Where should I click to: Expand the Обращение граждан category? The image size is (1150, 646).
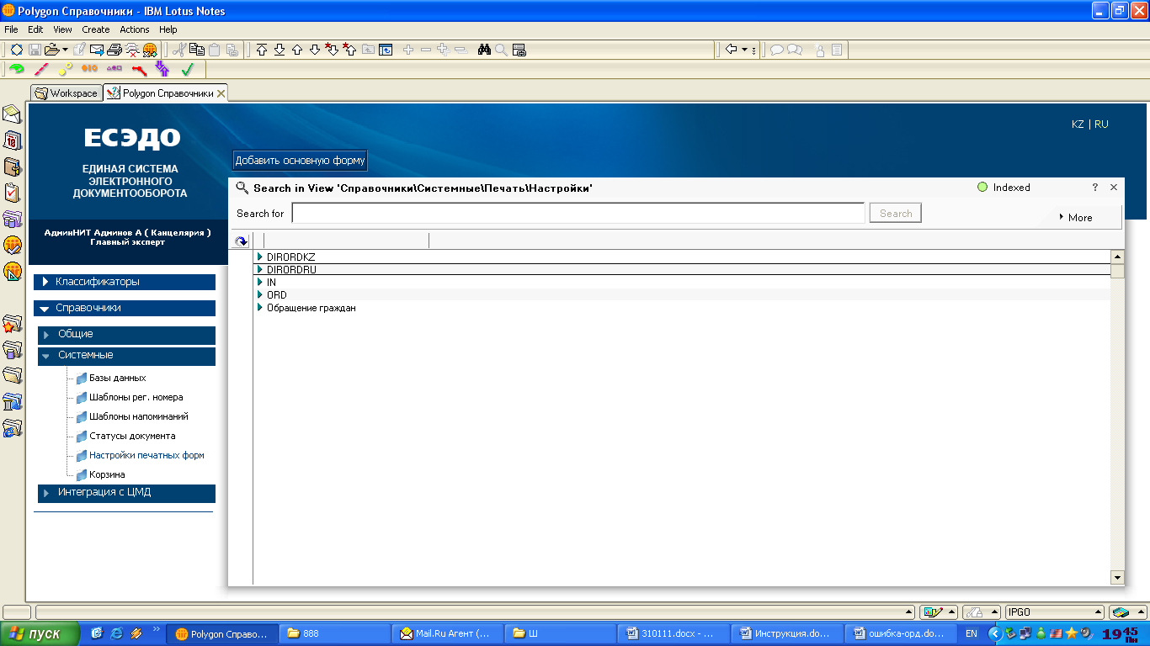(x=260, y=308)
